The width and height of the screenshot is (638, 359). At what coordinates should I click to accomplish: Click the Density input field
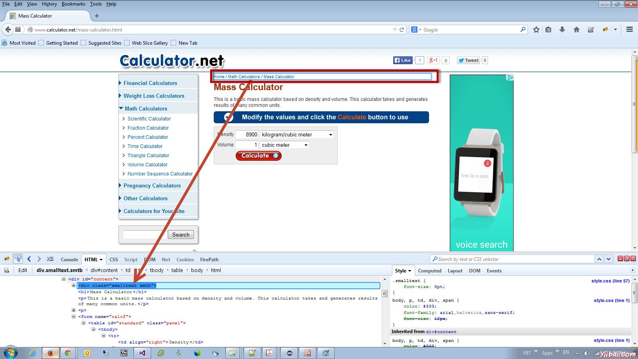246,134
